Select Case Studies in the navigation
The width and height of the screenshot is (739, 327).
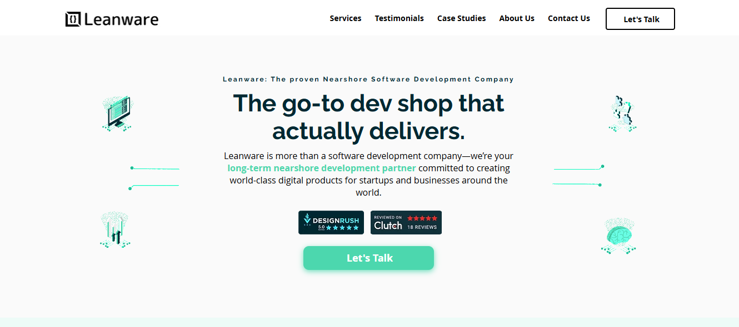461,18
